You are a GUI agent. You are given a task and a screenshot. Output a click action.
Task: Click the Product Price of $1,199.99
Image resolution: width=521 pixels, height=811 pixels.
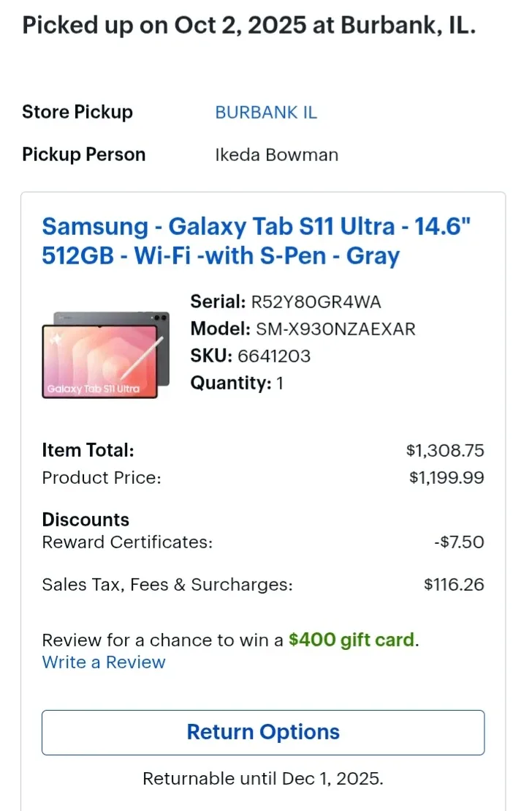coord(448,477)
